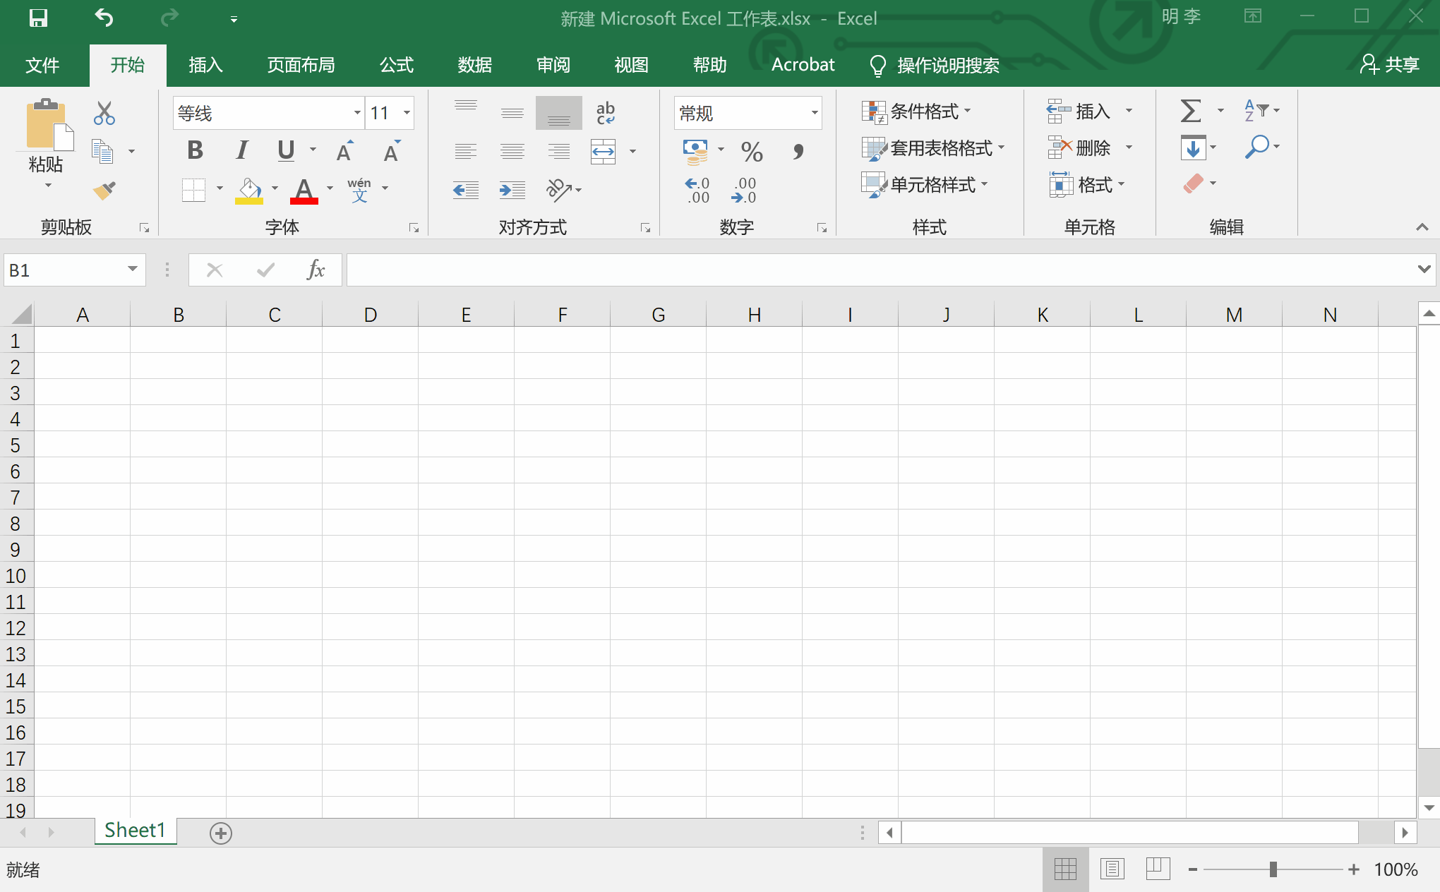The width and height of the screenshot is (1440, 892).
Task: Click the Name Box showing B1
Action: point(65,270)
